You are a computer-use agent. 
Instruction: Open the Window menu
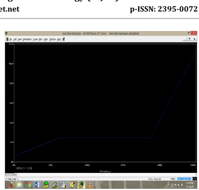tap(52, 39)
